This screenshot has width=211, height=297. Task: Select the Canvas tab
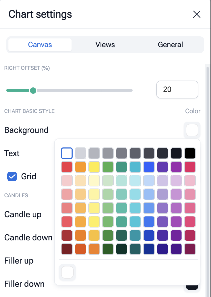point(40,45)
